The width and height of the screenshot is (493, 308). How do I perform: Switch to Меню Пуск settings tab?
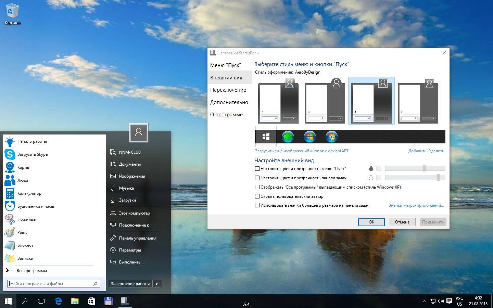tap(230, 65)
